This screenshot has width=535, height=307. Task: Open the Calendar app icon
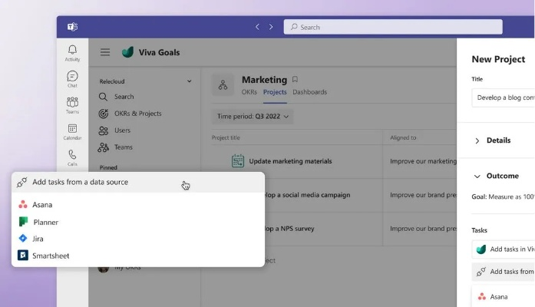[72, 131]
